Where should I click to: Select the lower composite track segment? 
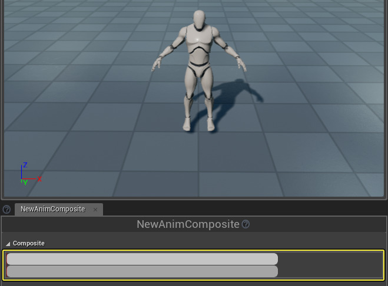pyautogui.click(x=142, y=271)
